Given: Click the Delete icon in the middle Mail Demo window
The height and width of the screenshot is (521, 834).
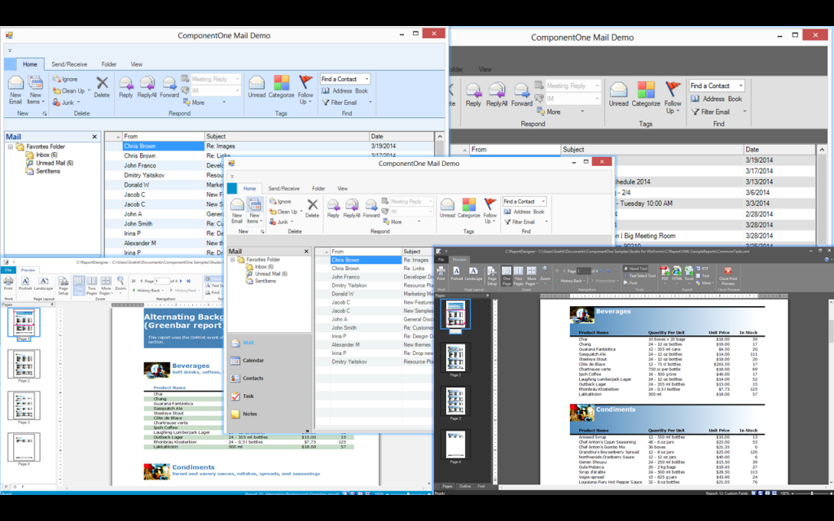Looking at the screenshot, I should coord(312,208).
